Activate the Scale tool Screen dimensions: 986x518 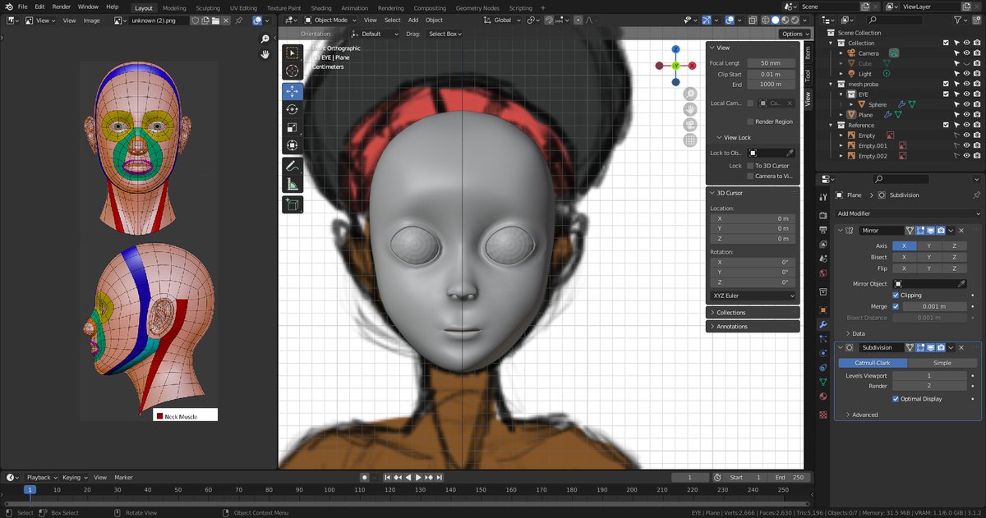(293, 127)
